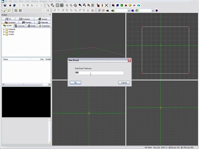
Task: Open the Prefabs tab in Project panel
Action: tap(26, 23)
